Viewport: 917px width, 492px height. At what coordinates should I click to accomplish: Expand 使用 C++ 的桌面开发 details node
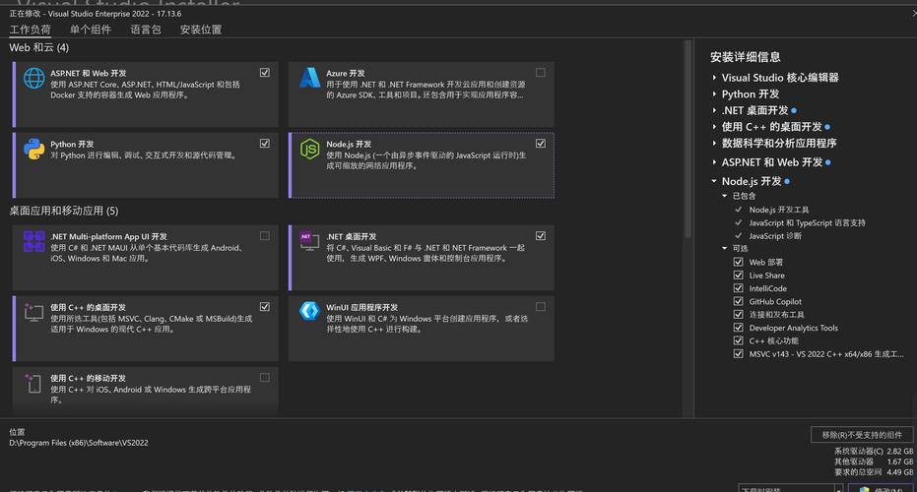715,126
